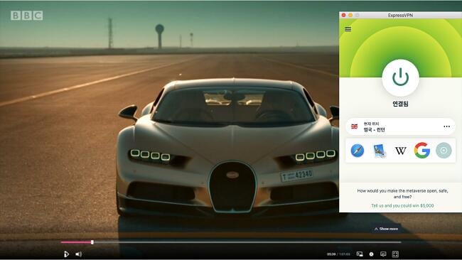462x260 pixels.
Task: Click the metaverse question promo text
Action: pos(402,194)
